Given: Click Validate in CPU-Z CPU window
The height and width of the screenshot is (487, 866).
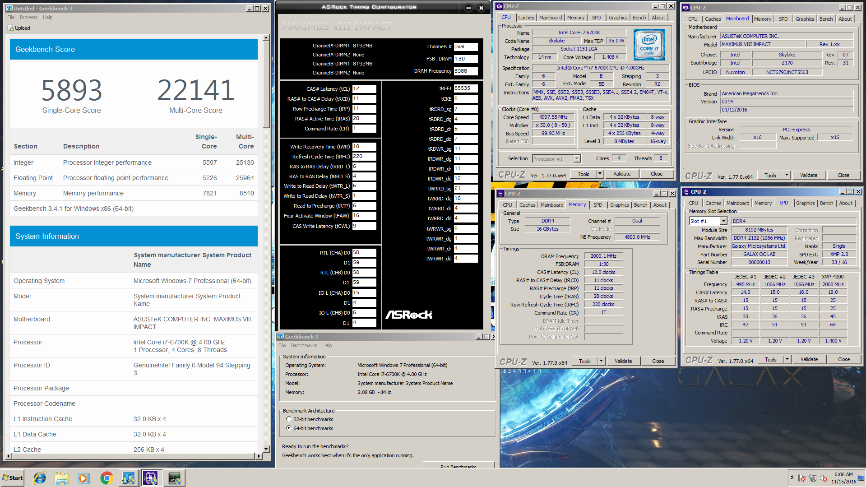Looking at the screenshot, I should point(622,174).
